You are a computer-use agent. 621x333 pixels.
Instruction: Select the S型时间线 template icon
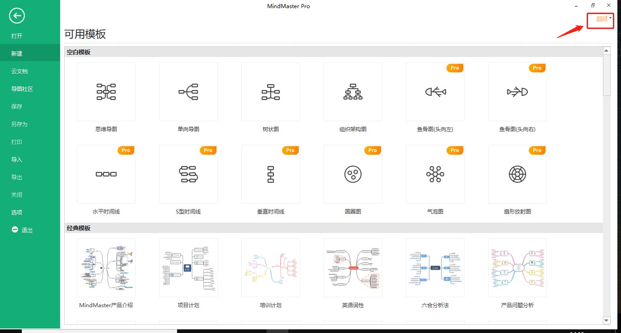point(188,174)
